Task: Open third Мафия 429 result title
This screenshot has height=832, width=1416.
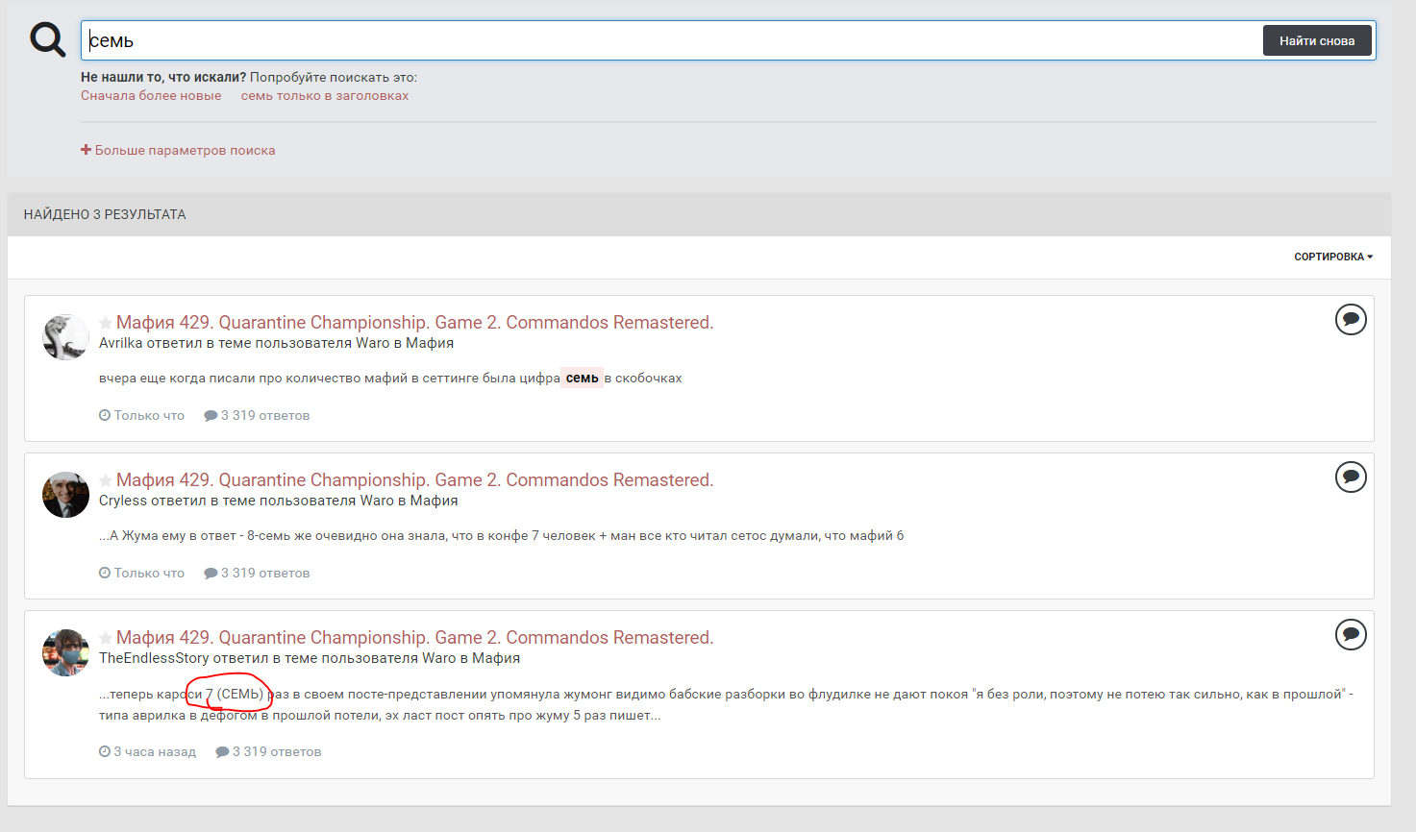Action: coord(414,638)
